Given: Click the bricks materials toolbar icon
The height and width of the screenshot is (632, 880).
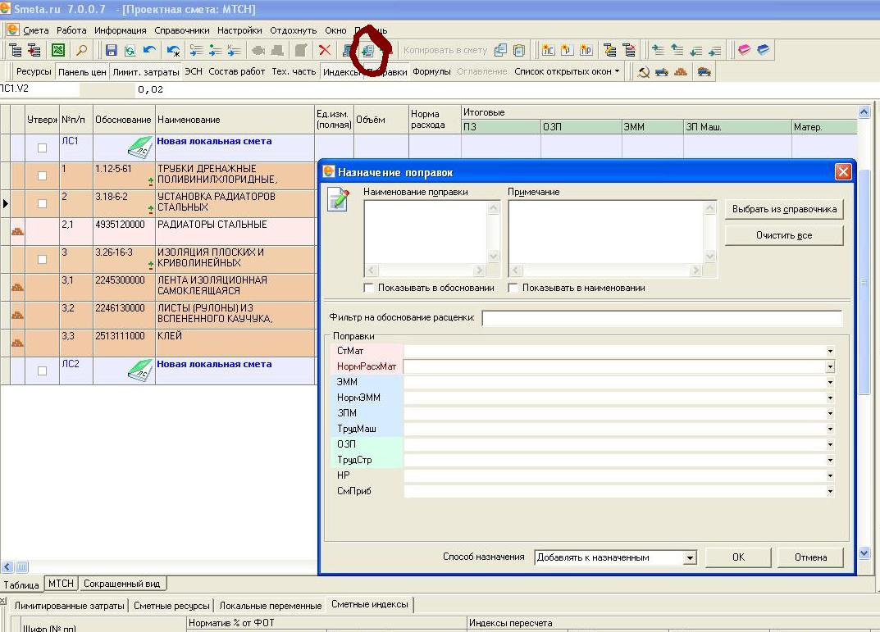Looking at the screenshot, I should point(681,72).
